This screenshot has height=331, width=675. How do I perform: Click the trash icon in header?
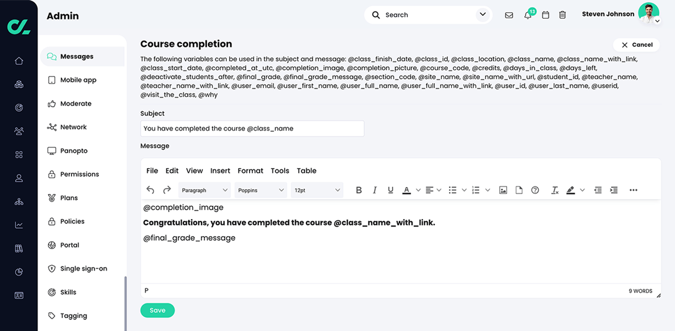tap(562, 15)
